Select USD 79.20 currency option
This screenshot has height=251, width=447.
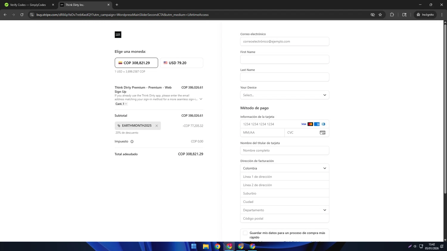(x=181, y=63)
